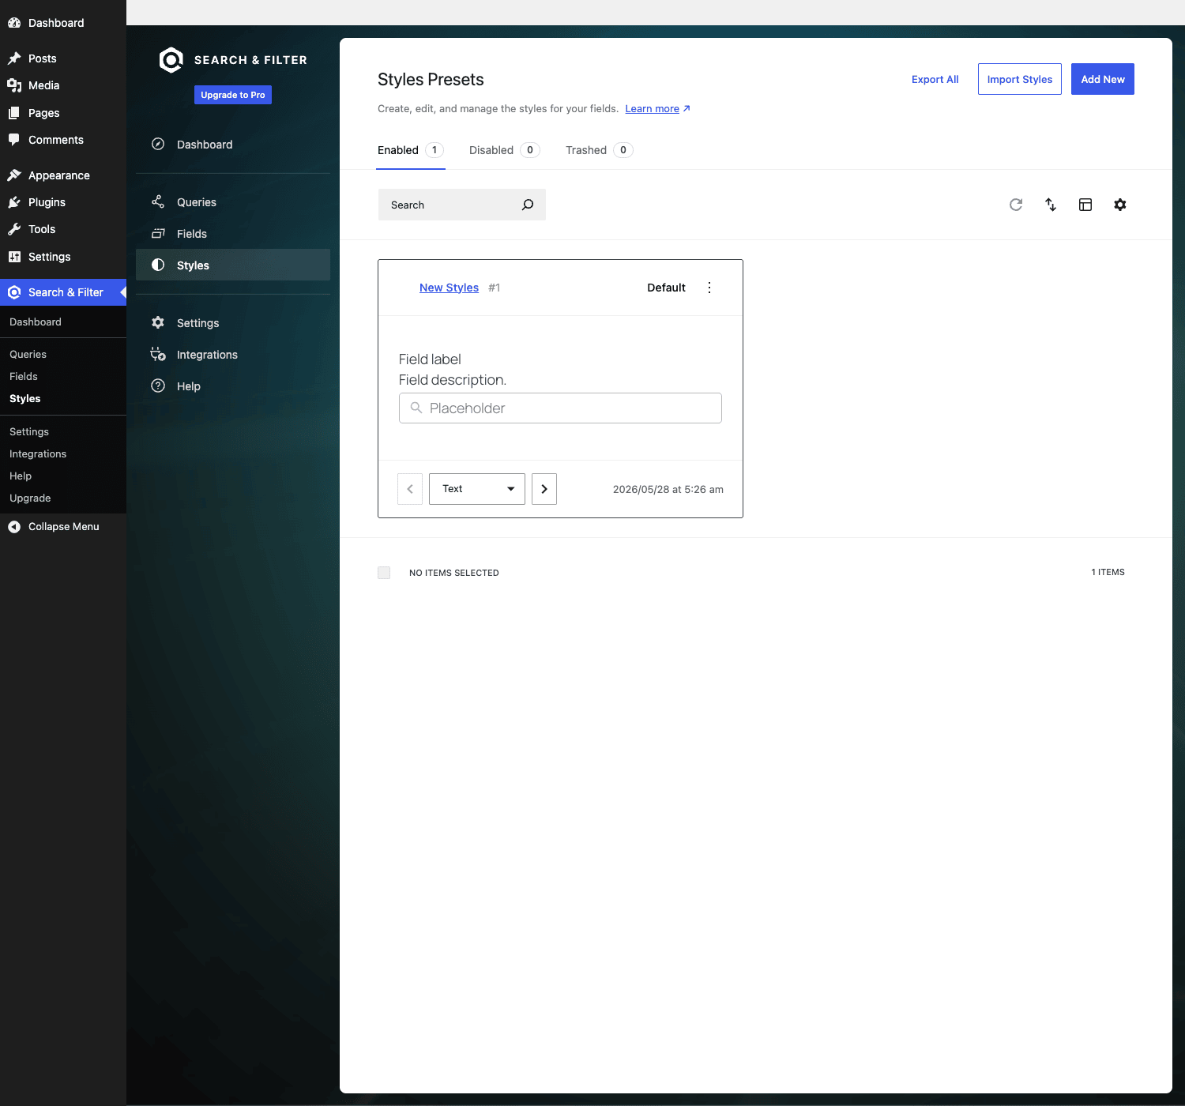Viewport: 1185px width, 1106px height.
Task: Open the Styles submenu item
Action: 25,399
